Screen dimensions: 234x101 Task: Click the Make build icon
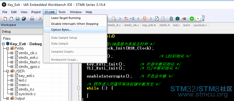(x=178, y=19)
